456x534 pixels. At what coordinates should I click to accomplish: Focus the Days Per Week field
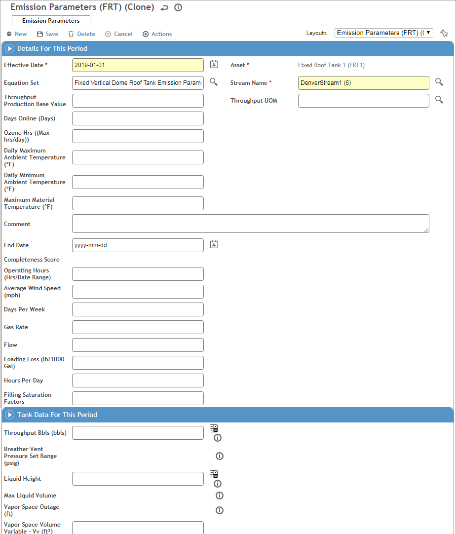coord(138,309)
